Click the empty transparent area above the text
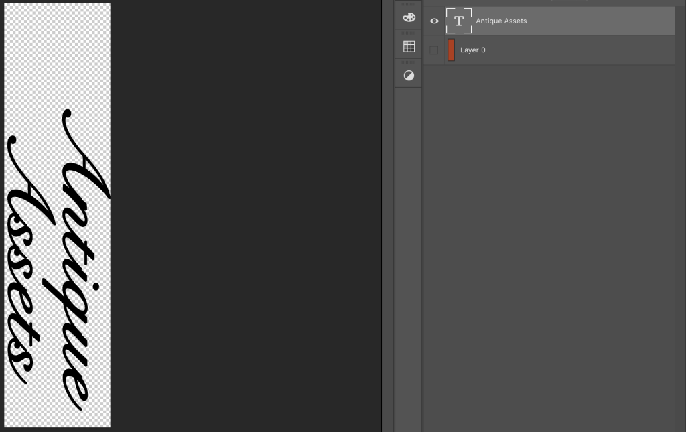The height and width of the screenshot is (432, 686). click(57, 54)
